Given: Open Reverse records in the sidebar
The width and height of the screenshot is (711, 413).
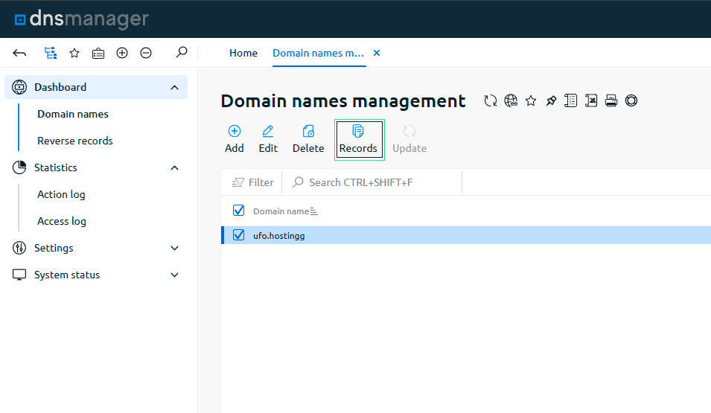Looking at the screenshot, I should 75,141.
